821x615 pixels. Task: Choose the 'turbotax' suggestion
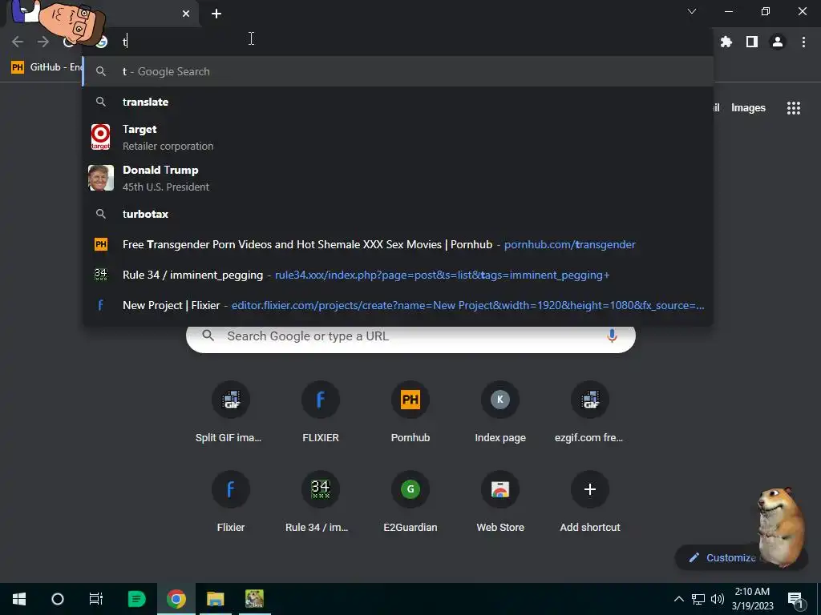(398, 214)
